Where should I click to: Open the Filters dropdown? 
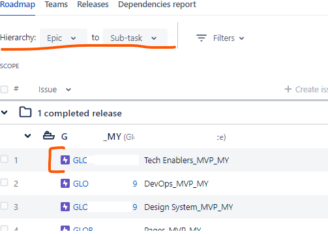pyautogui.click(x=228, y=38)
